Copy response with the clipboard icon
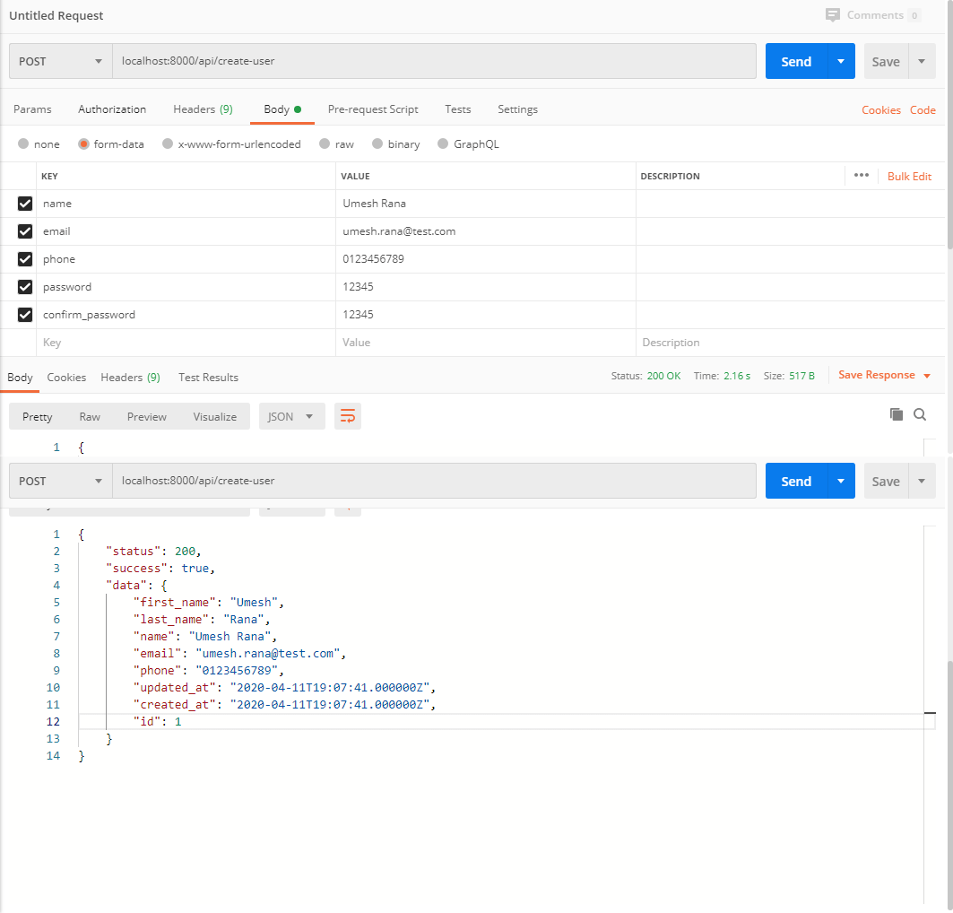The image size is (953, 913). pos(896,414)
